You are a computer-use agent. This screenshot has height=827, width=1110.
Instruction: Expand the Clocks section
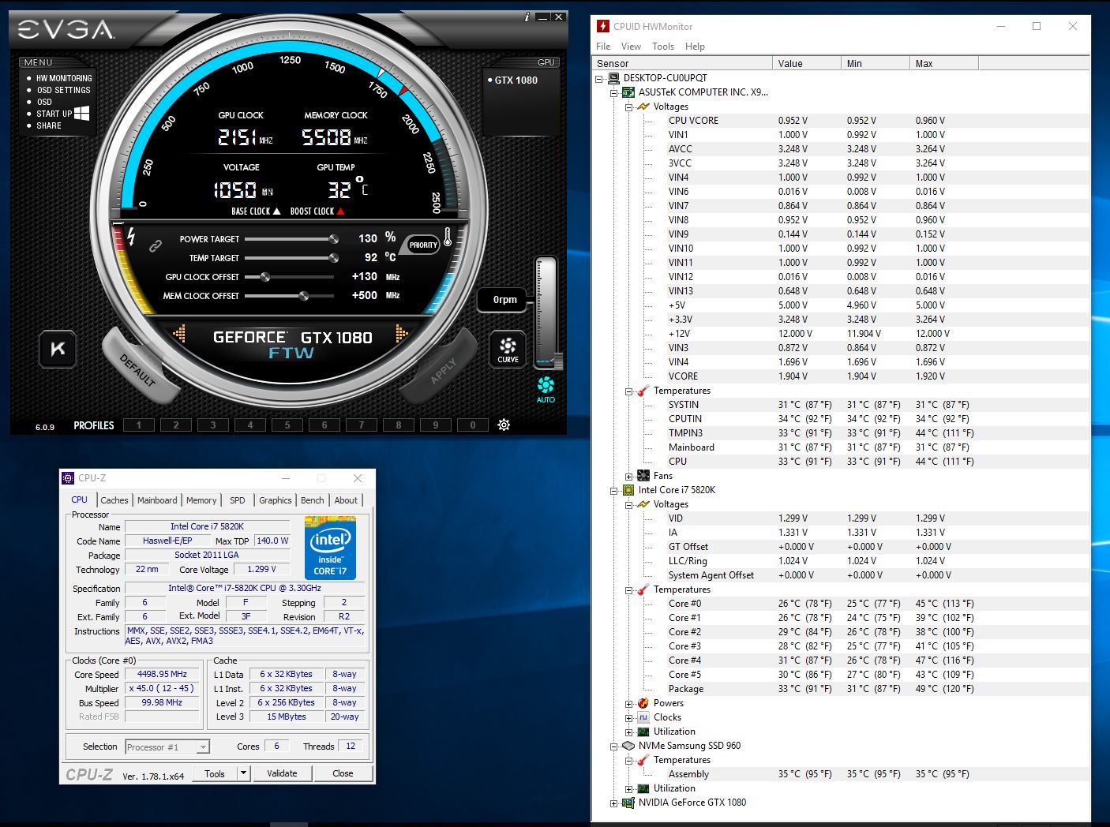tap(629, 717)
